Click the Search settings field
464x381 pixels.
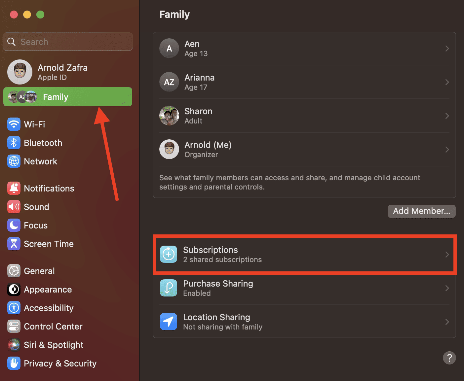point(68,42)
